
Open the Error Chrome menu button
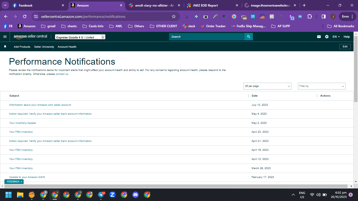coord(348,16)
